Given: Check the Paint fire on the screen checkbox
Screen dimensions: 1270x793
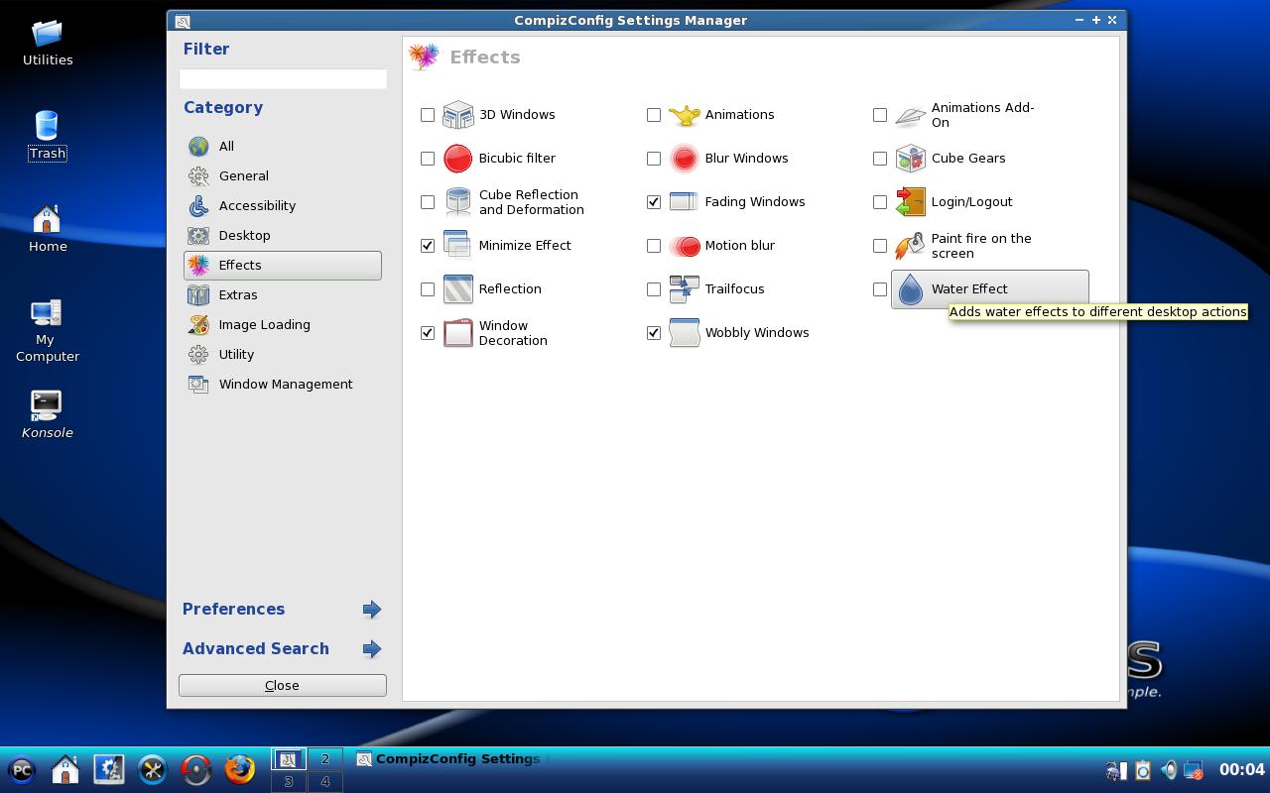Looking at the screenshot, I should [x=880, y=246].
